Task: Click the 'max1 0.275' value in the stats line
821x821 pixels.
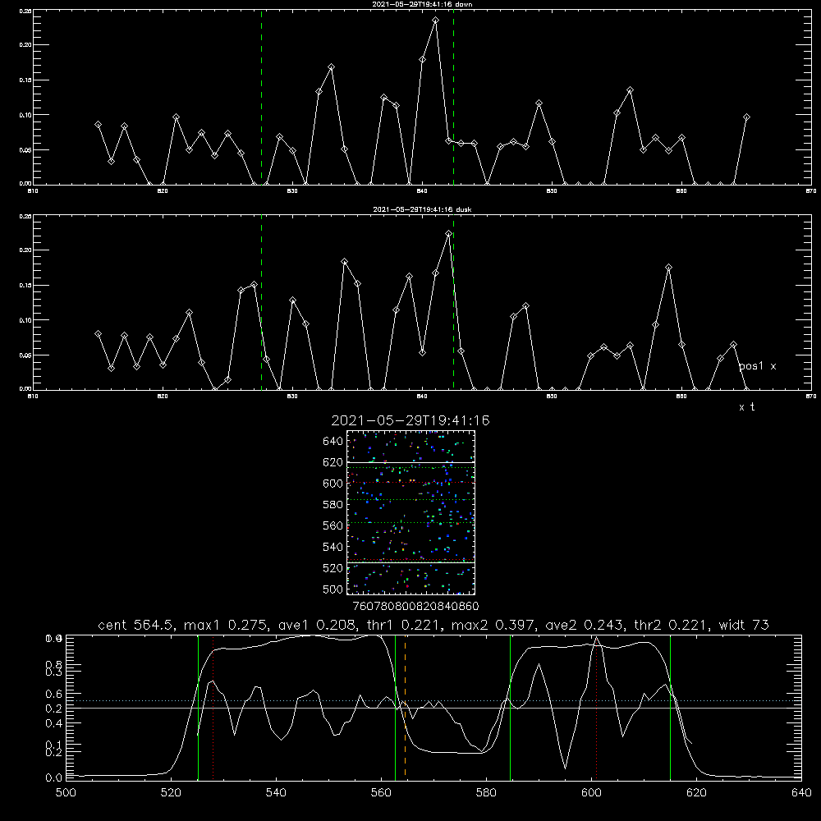Action: [227, 625]
